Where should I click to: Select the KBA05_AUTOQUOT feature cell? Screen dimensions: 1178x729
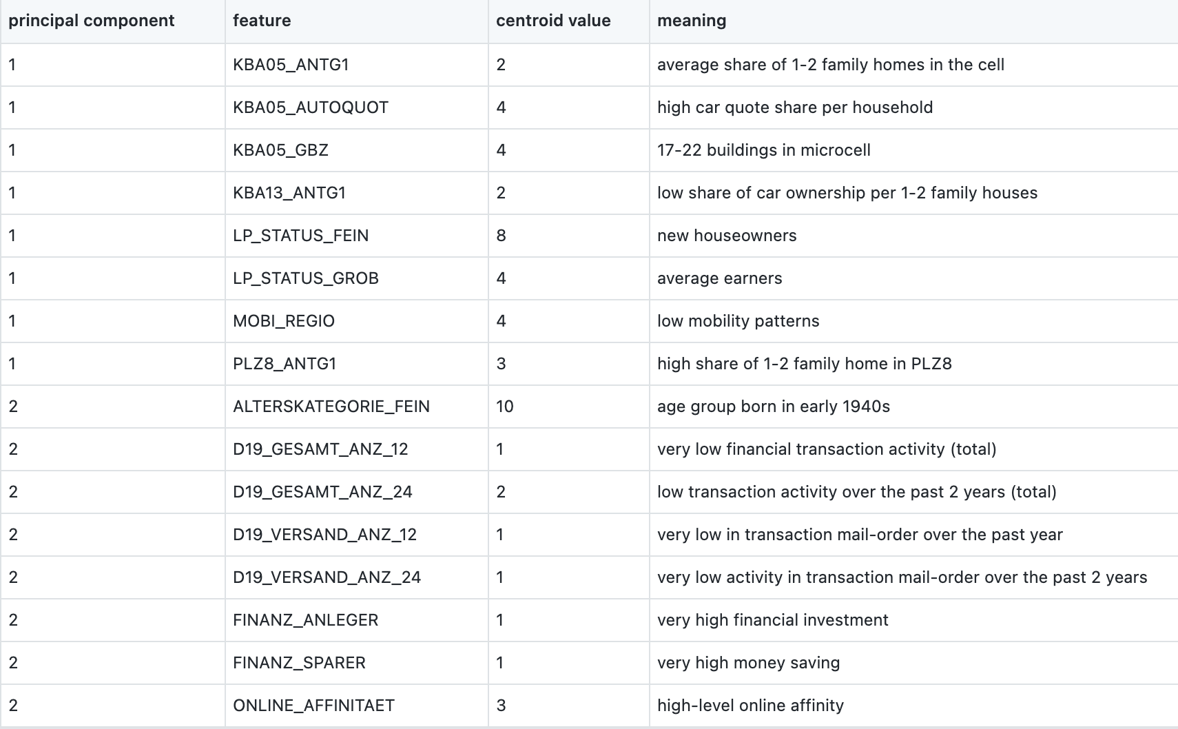(311, 107)
